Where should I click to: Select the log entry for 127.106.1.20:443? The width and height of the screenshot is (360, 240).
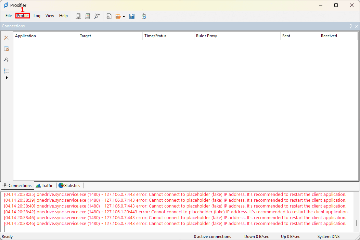(176, 212)
